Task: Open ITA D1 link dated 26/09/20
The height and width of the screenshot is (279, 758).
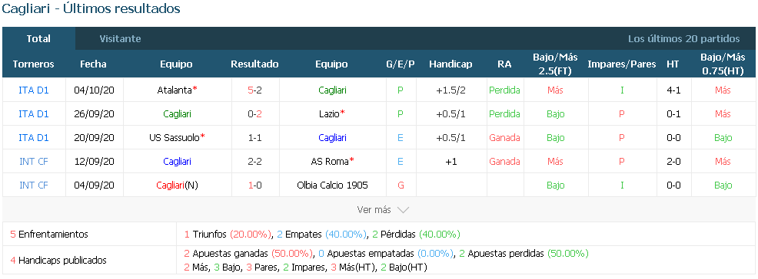Action: click(34, 113)
